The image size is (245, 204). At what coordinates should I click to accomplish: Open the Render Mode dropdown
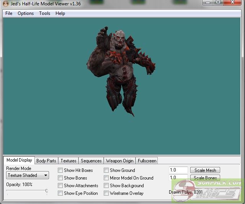[28, 175]
